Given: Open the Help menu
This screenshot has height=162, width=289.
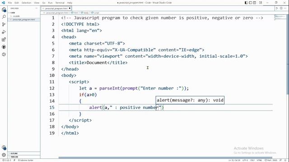Looking at the screenshot, I should click(70, 3).
